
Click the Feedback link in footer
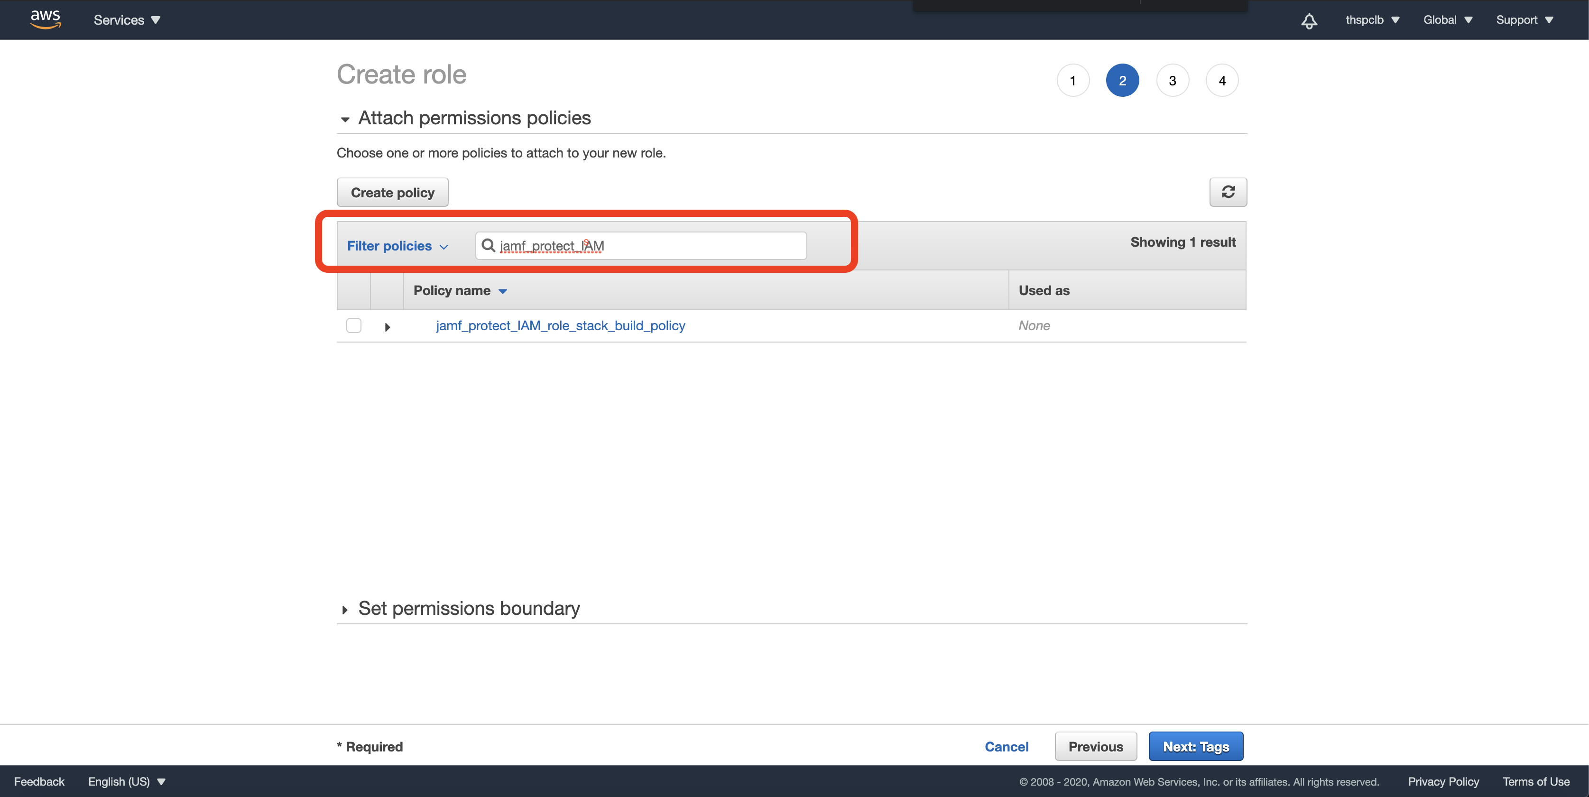click(x=39, y=781)
